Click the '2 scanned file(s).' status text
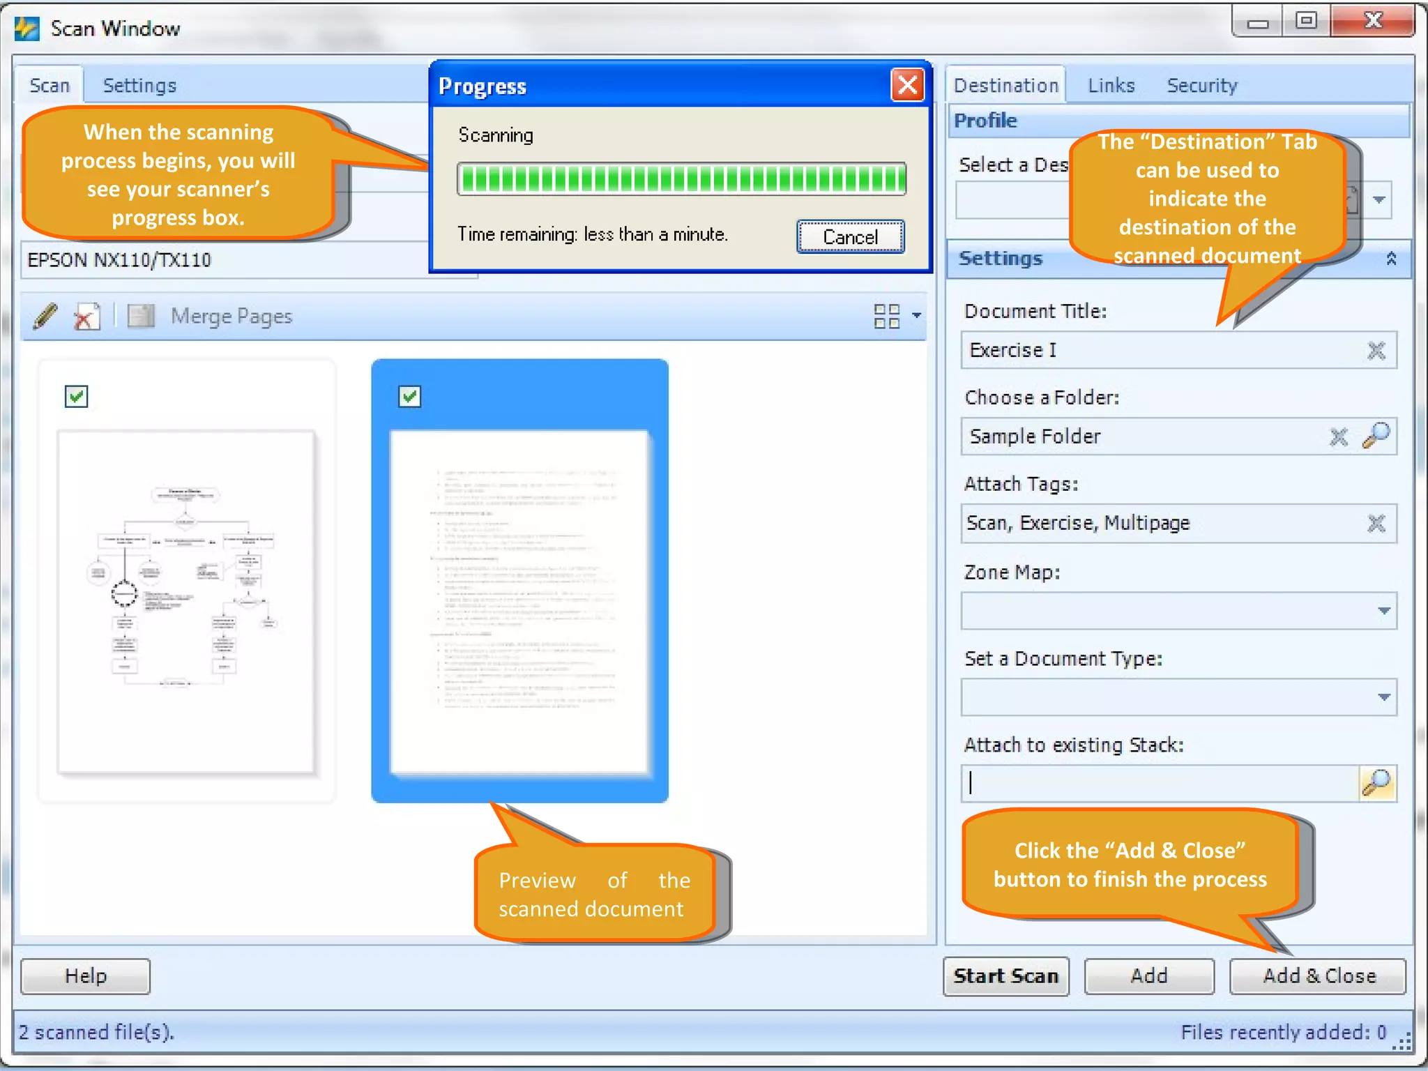Screen dimensions: 1428x1071 [x=96, y=1032]
